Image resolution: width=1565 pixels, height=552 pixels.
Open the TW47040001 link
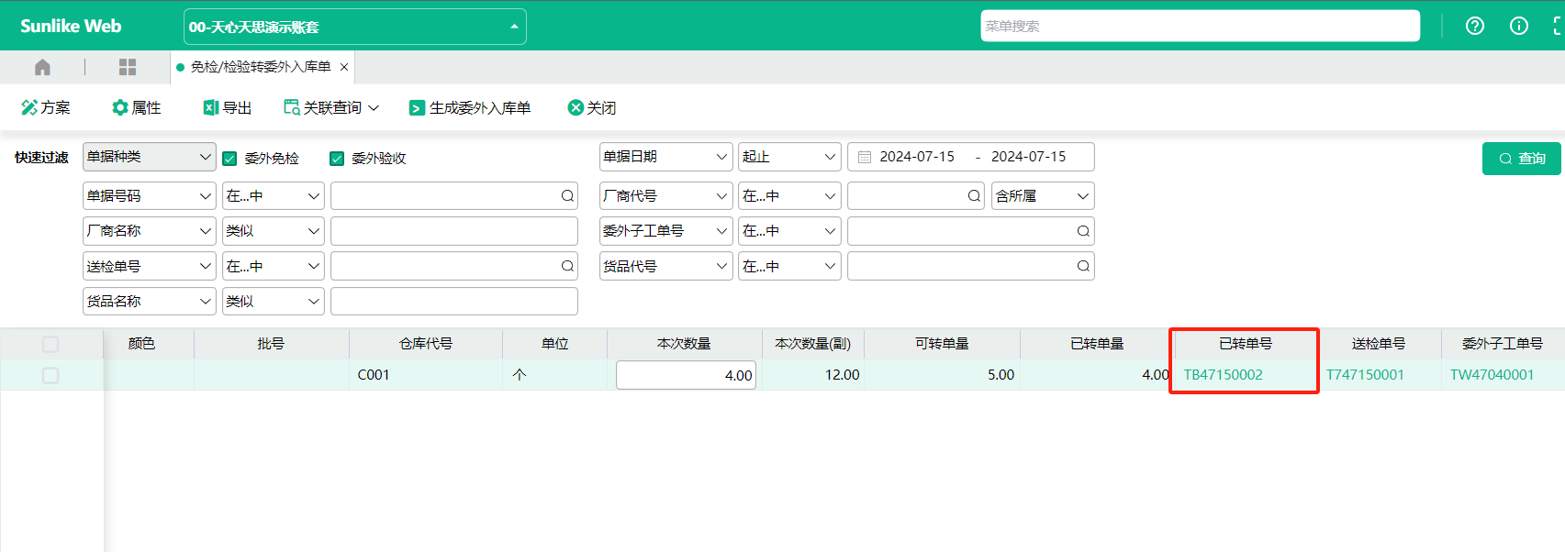tap(1492, 375)
